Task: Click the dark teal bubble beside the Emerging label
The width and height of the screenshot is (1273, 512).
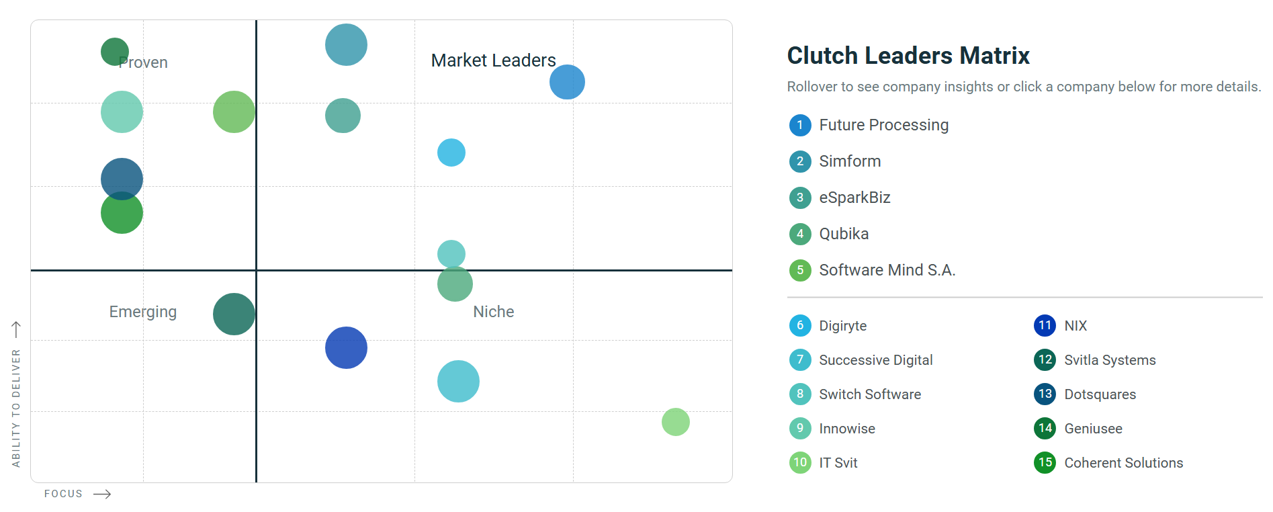Action: (234, 314)
